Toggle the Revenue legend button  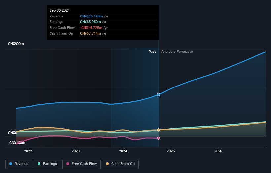click(19, 164)
